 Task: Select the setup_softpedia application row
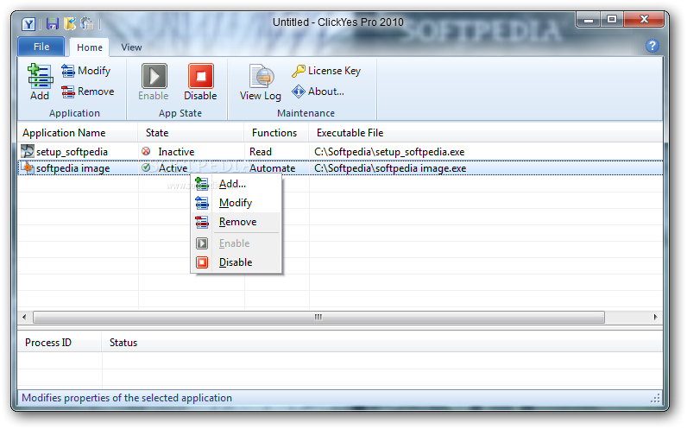(340, 152)
